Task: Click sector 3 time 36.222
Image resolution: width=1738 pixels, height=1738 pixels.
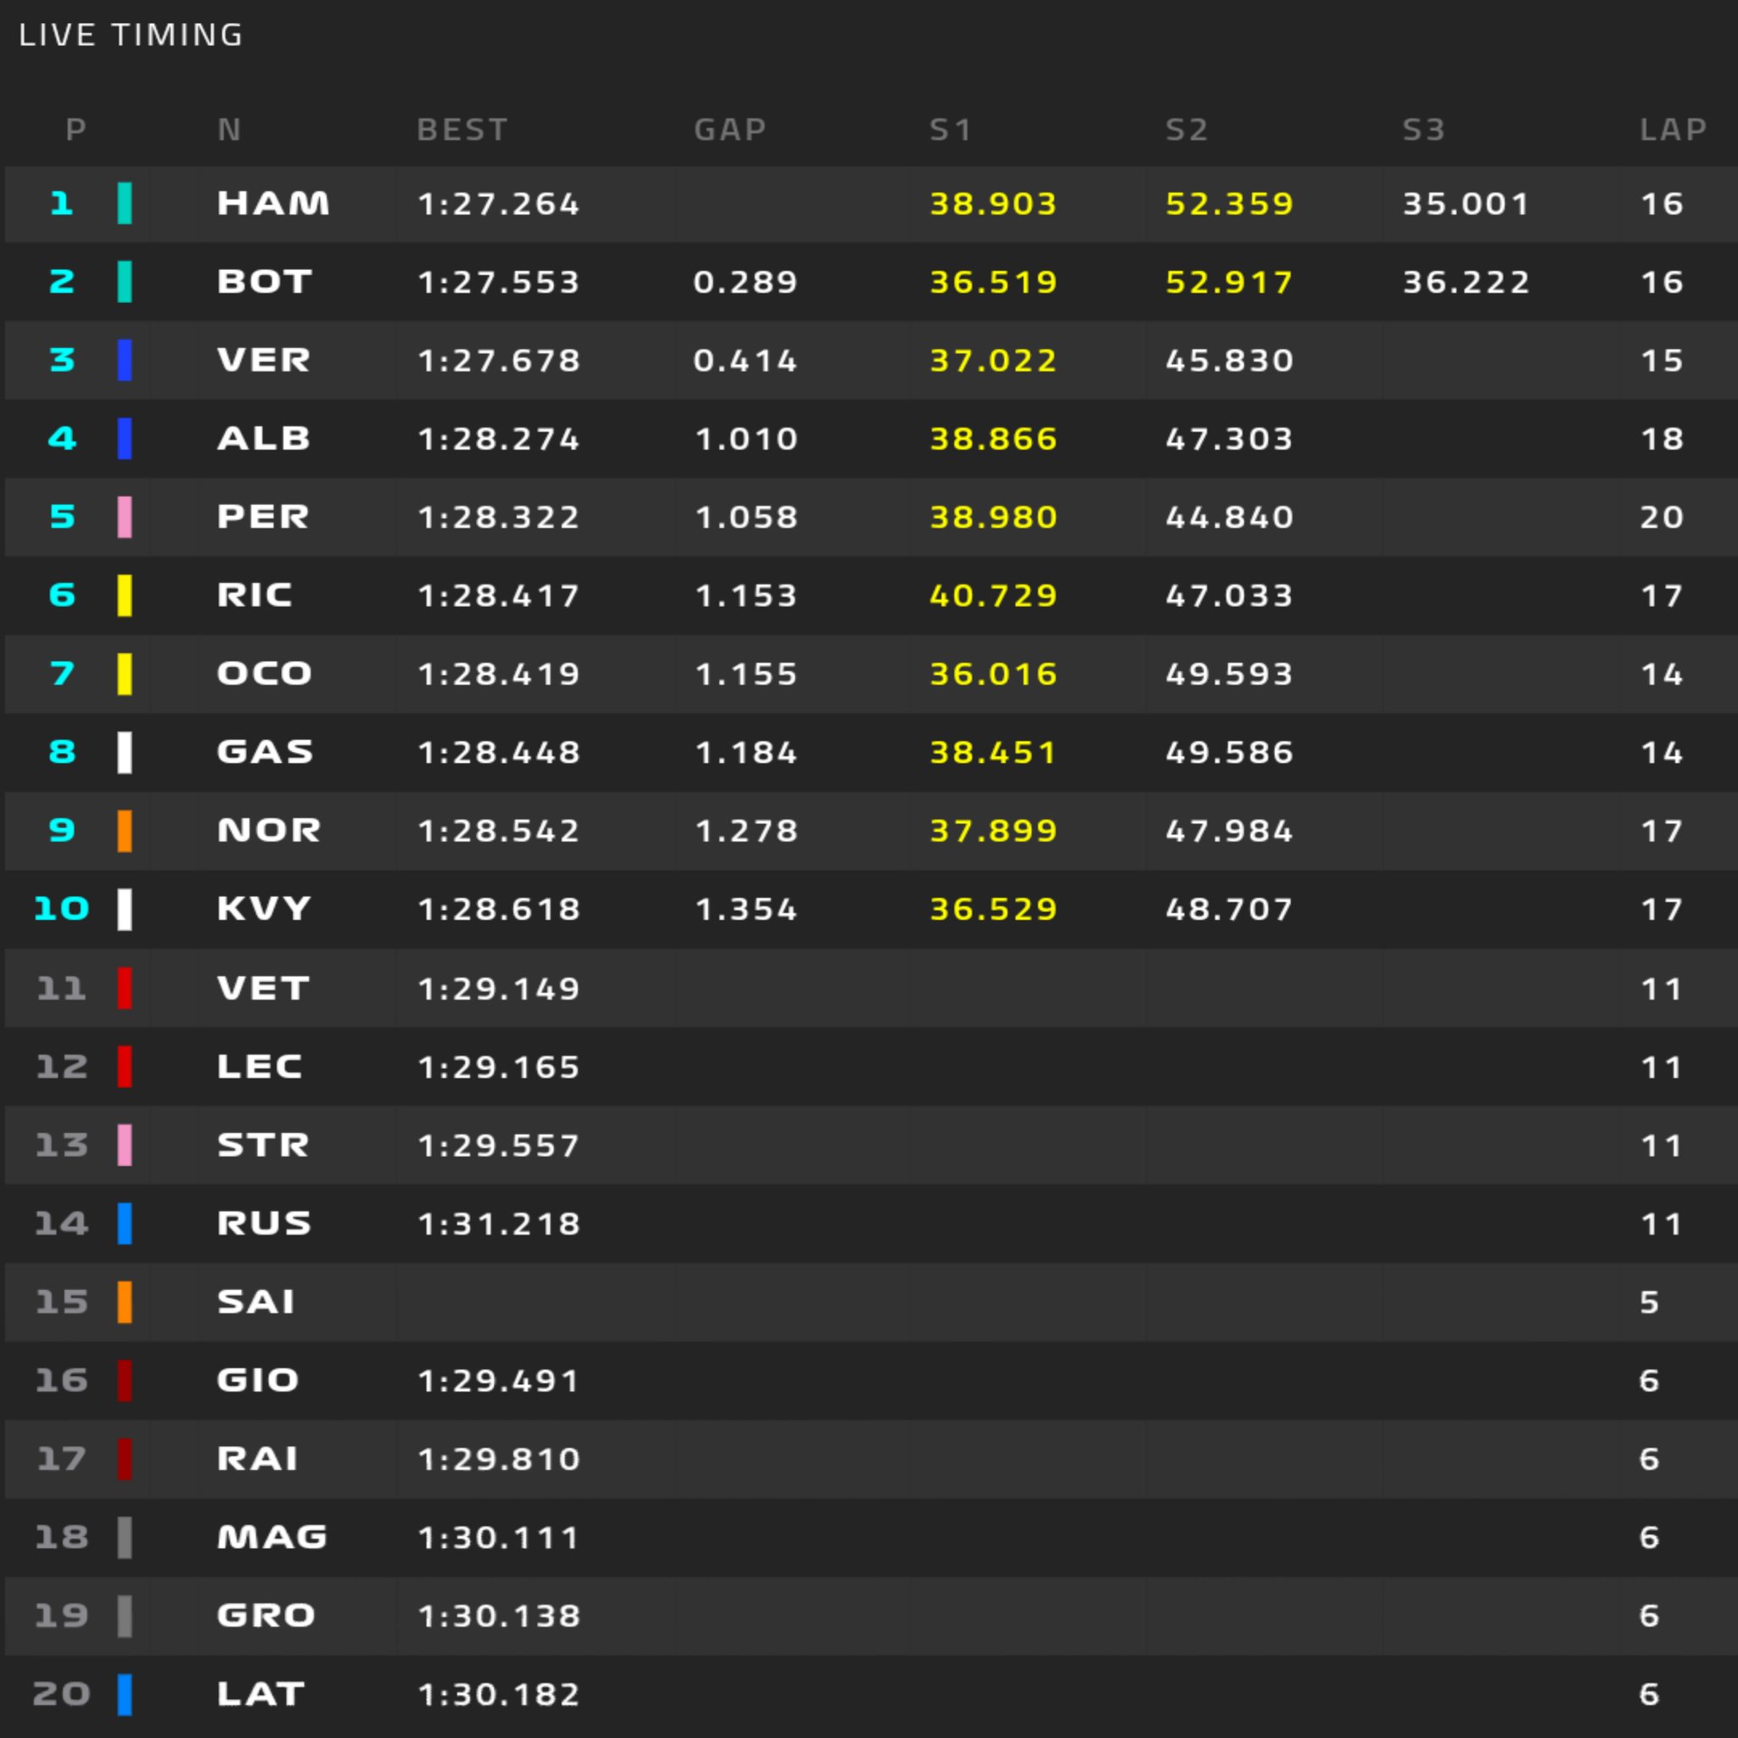Action: pos(1466,283)
